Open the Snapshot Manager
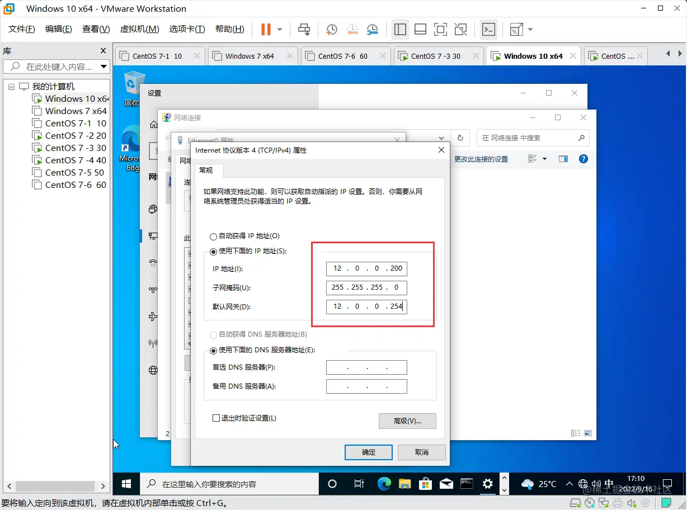Image resolution: width=687 pixels, height=510 pixels. [x=371, y=29]
